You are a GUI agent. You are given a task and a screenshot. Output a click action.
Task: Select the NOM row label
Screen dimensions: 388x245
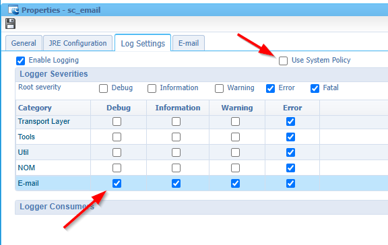[x=26, y=168]
